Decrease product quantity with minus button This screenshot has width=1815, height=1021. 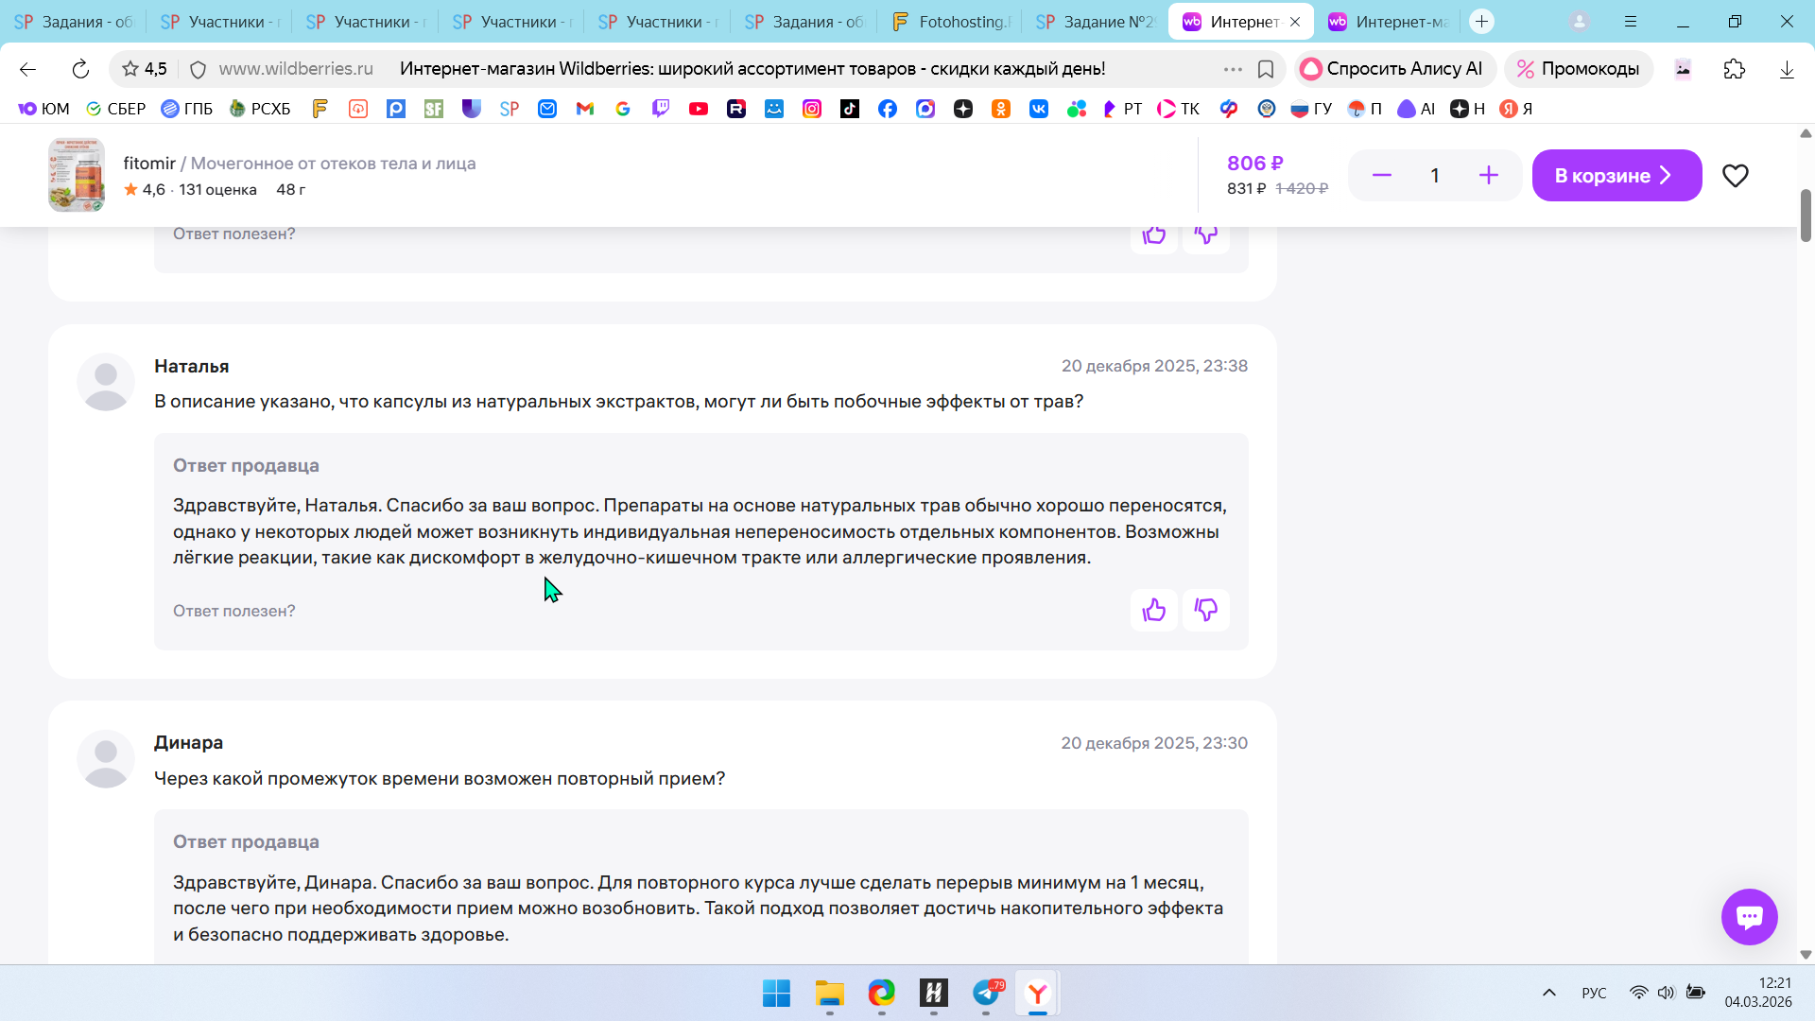(x=1381, y=176)
